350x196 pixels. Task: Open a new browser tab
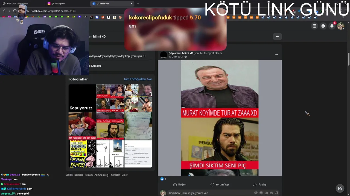(x=138, y=4)
